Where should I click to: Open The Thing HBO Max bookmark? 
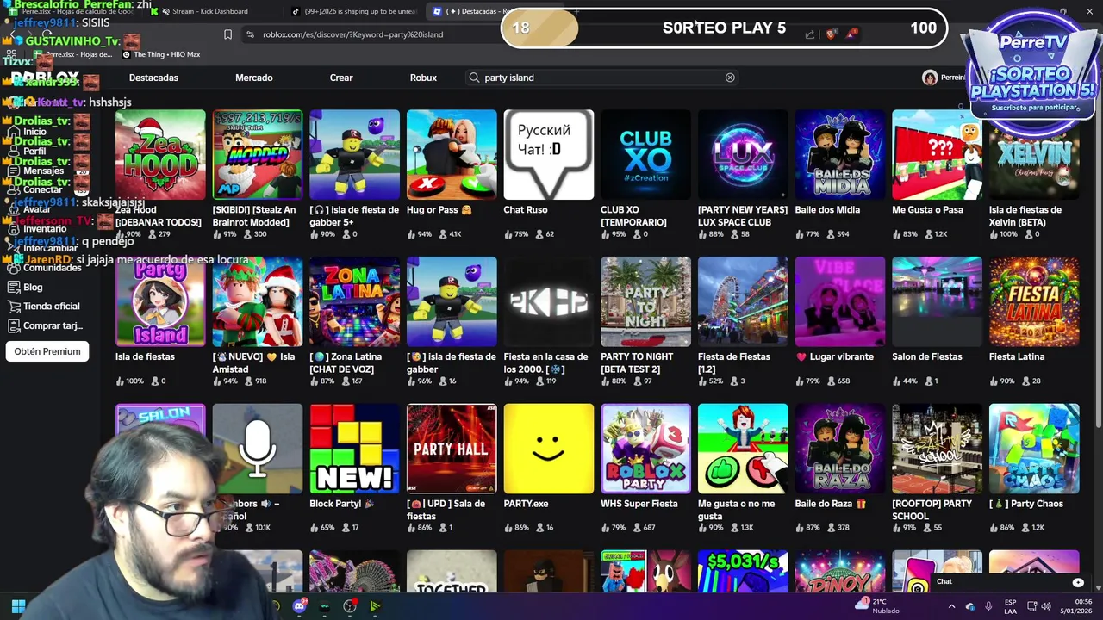pyautogui.click(x=161, y=54)
